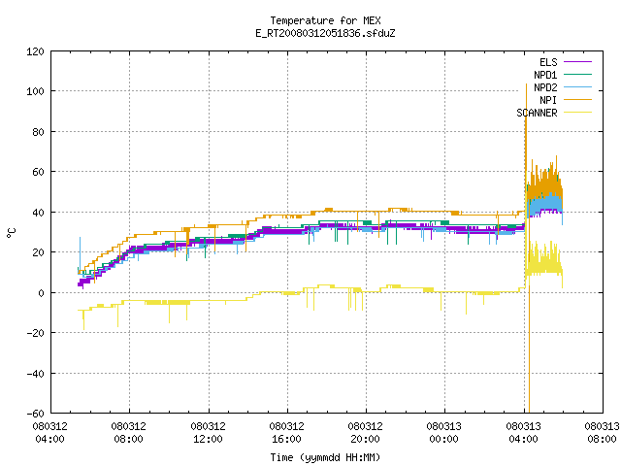This screenshot has width=621, height=466.
Task: Click the orange NPI legend line sample
Action: coord(577,100)
